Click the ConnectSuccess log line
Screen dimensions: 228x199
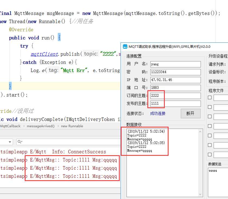(53, 152)
